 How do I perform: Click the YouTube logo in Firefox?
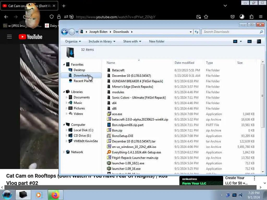click(31, 37)
